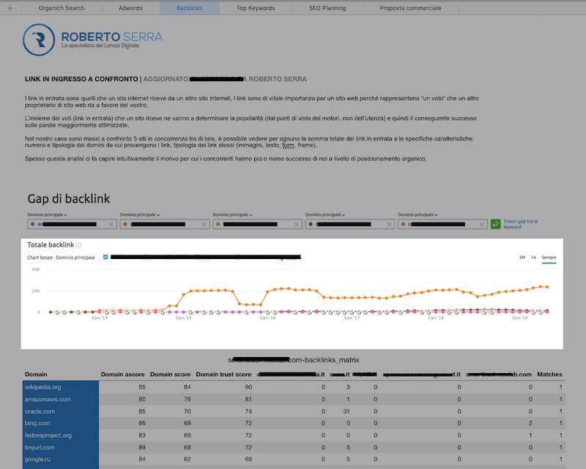The width and height of the screenshot is (586, 469).
Task: Expand Dominio principale above the blue-dot field
Action: point(47,214)
